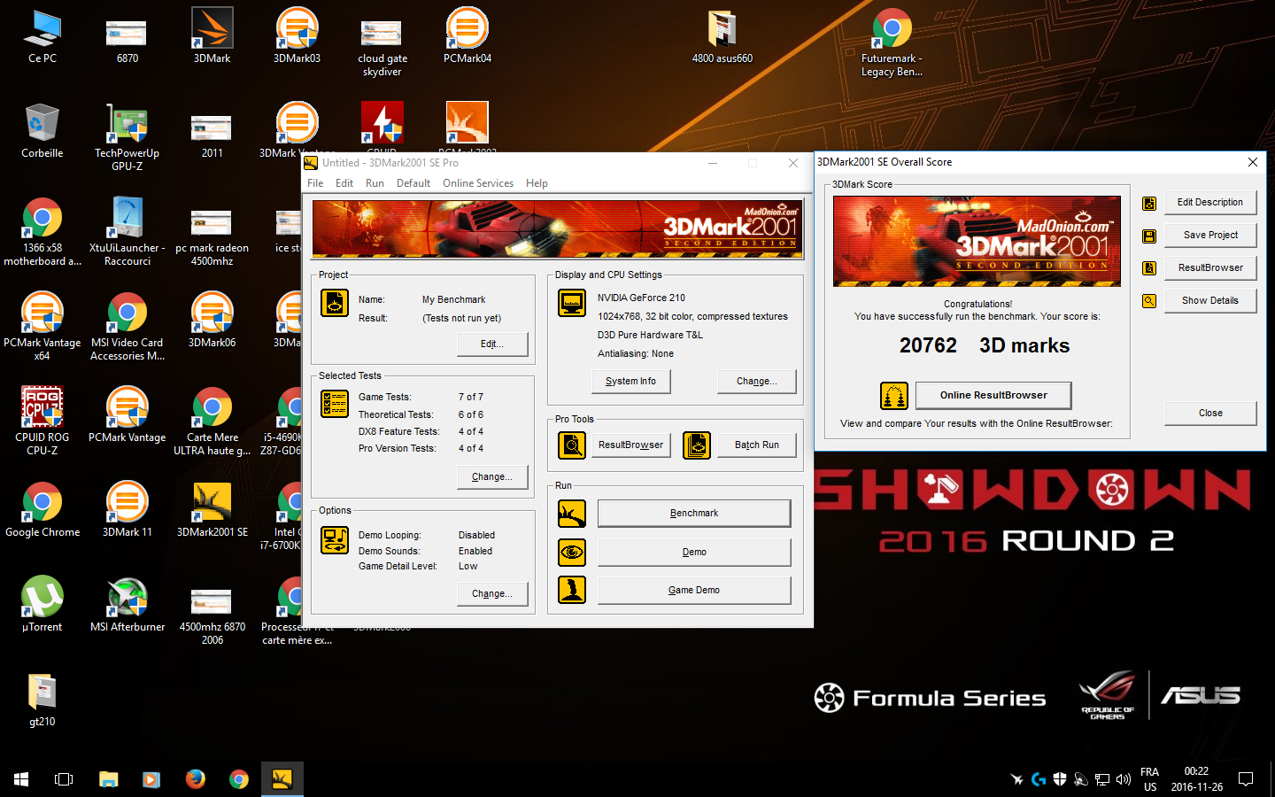1275x797 pixels.
Task: Click the 20762 score value
Action: (x=928, y=345)
